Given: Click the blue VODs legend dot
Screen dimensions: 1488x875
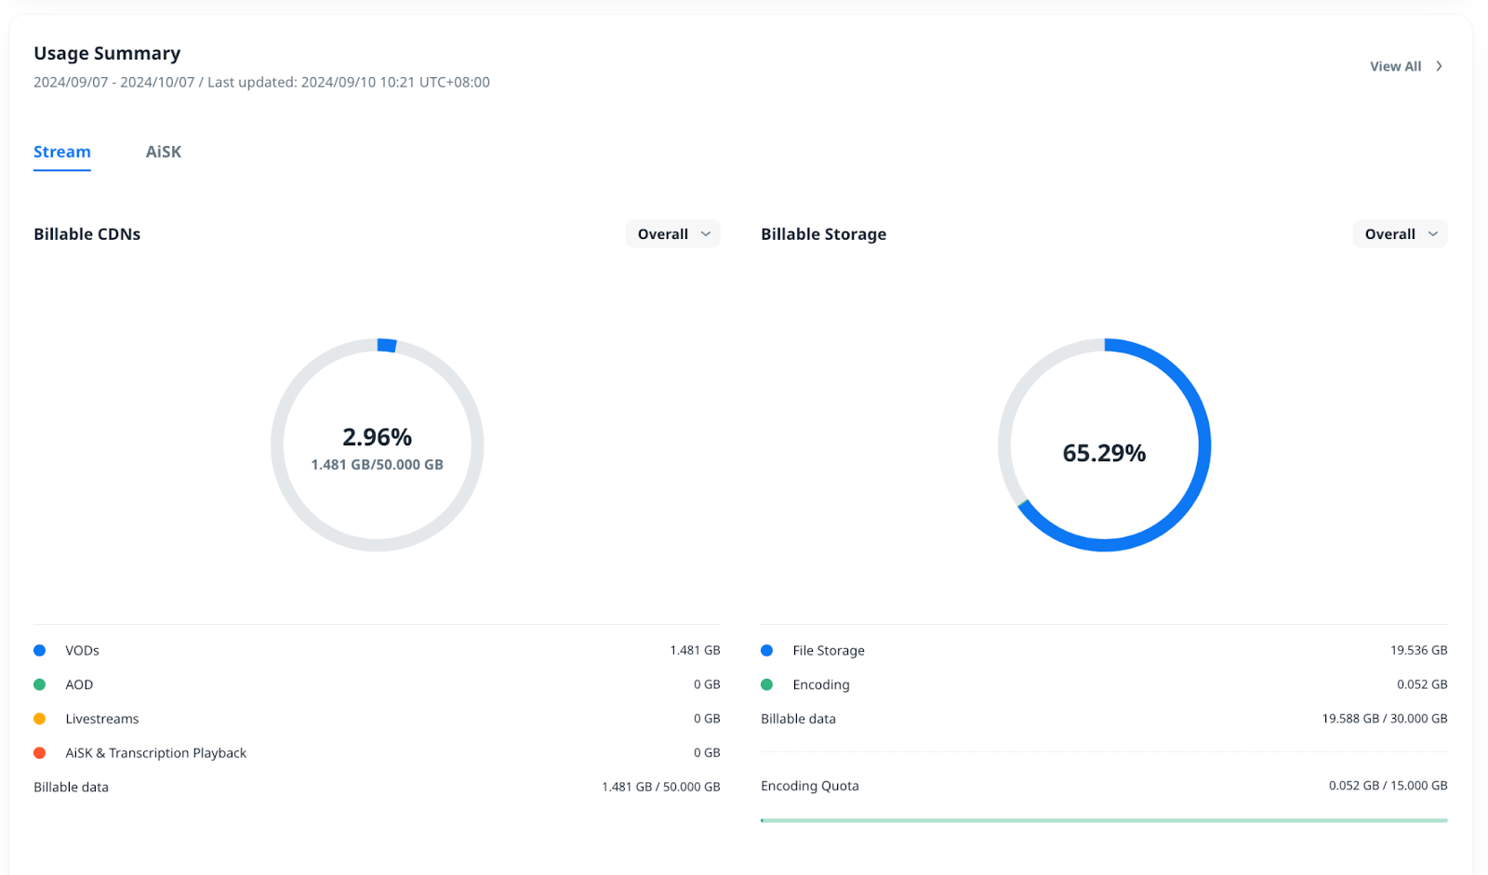Looking at the screenshot, I should 40,651.
